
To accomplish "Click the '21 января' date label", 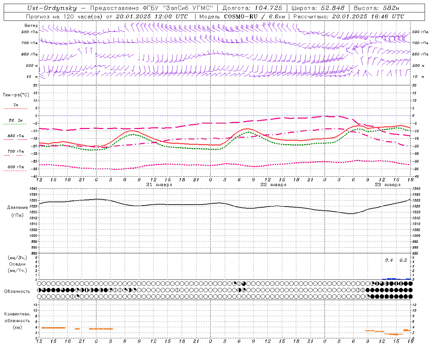I will point(159,185).
